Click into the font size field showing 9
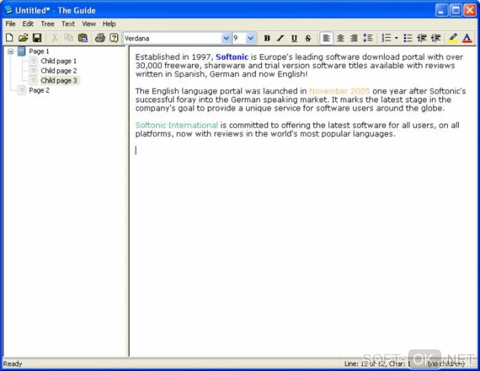This screenshot has width=480, height=371. click(x=240, y=38)
